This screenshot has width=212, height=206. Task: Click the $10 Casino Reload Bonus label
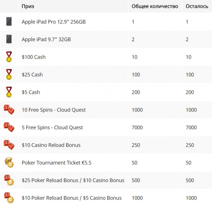pyautogui.click(x=51, y=145)
